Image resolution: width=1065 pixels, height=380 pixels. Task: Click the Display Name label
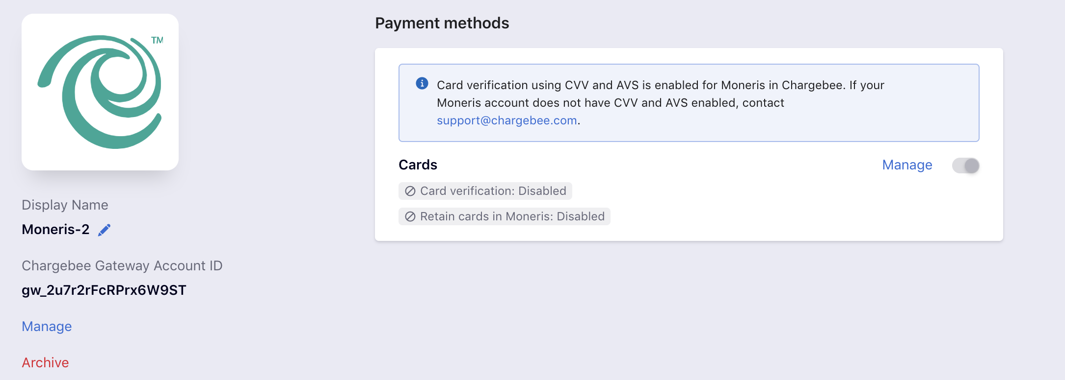65,205
